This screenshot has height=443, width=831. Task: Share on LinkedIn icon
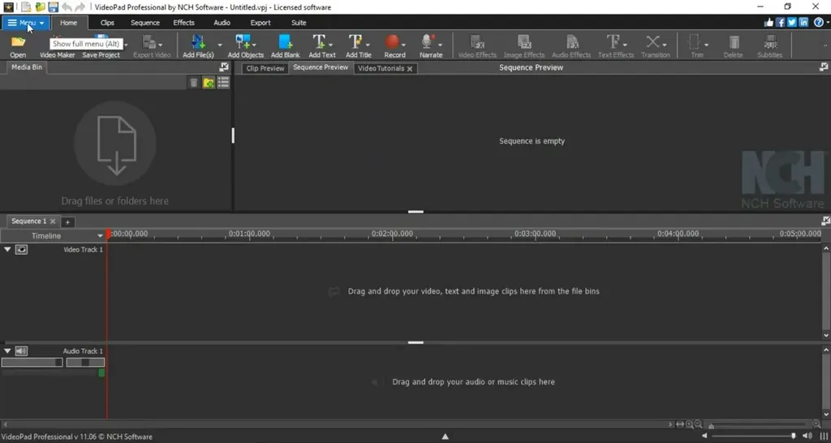coord(803,22)
